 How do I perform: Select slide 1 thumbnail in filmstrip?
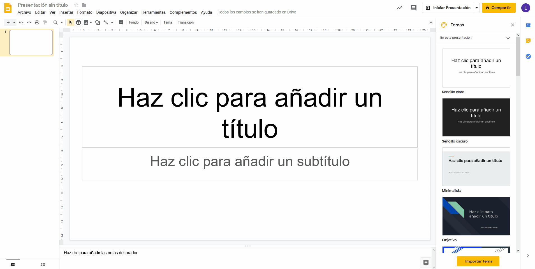click(x=31, y=42)
